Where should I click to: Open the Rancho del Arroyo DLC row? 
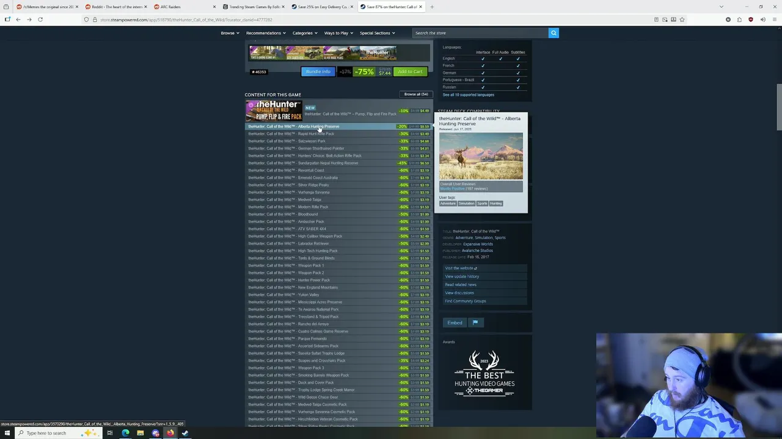click(338, 324)
